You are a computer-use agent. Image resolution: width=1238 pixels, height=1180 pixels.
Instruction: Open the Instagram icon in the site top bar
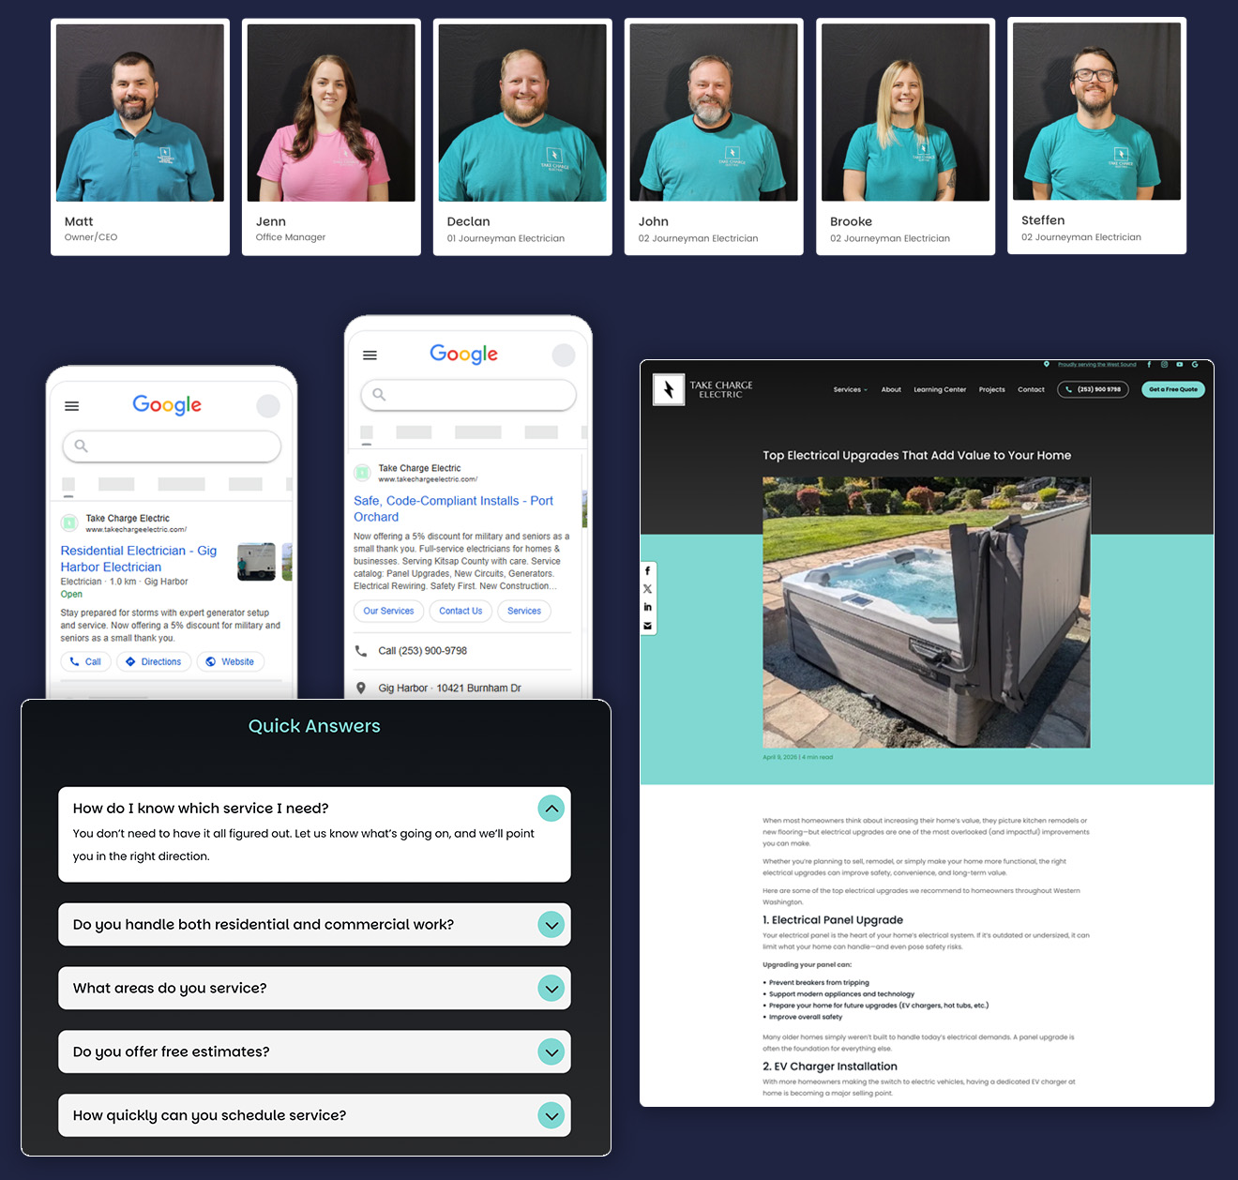(x=1164, y=365)
